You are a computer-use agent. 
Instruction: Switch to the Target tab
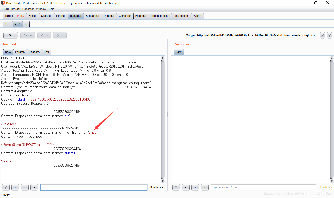point(9,16)
